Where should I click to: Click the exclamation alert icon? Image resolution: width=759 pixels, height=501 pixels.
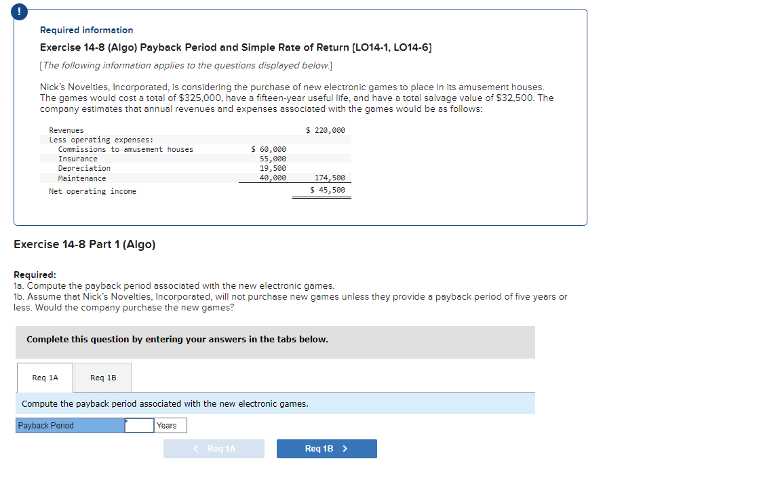point(18,12)
